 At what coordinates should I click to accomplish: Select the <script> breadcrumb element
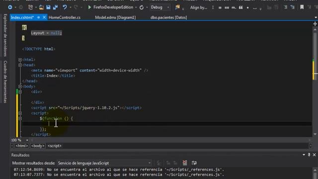coord(54,146)
